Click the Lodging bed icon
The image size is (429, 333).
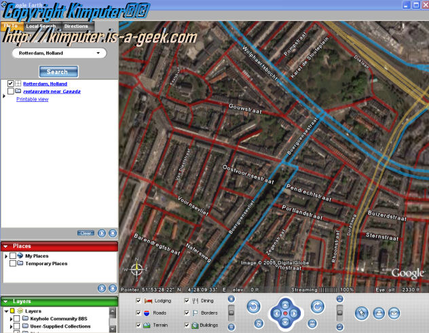pos(148,301)
